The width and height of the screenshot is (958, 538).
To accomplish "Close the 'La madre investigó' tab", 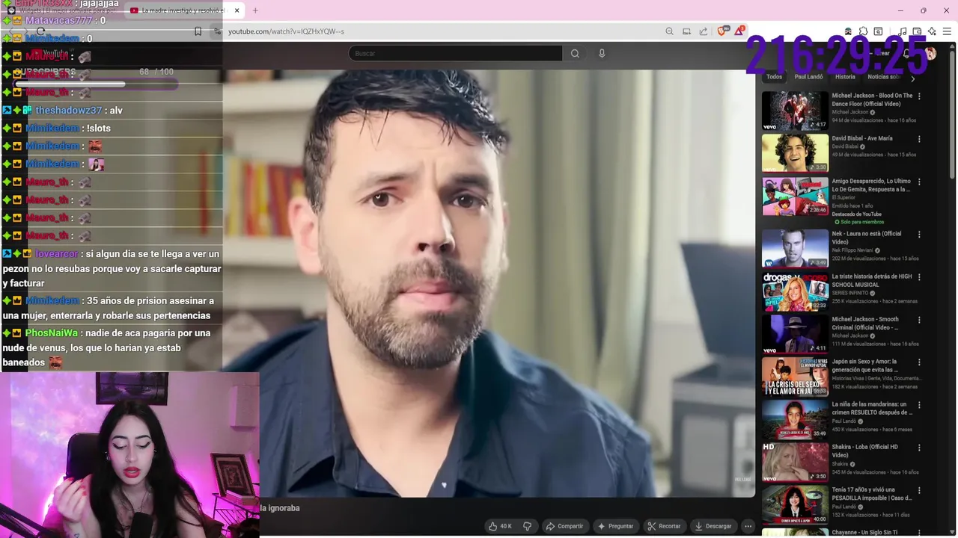I will pos(237,10).
